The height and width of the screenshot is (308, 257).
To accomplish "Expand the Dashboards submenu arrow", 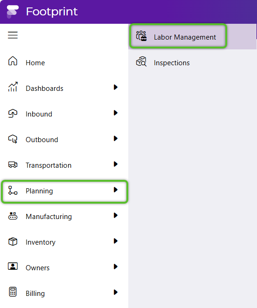I will (x=116, y=87).
